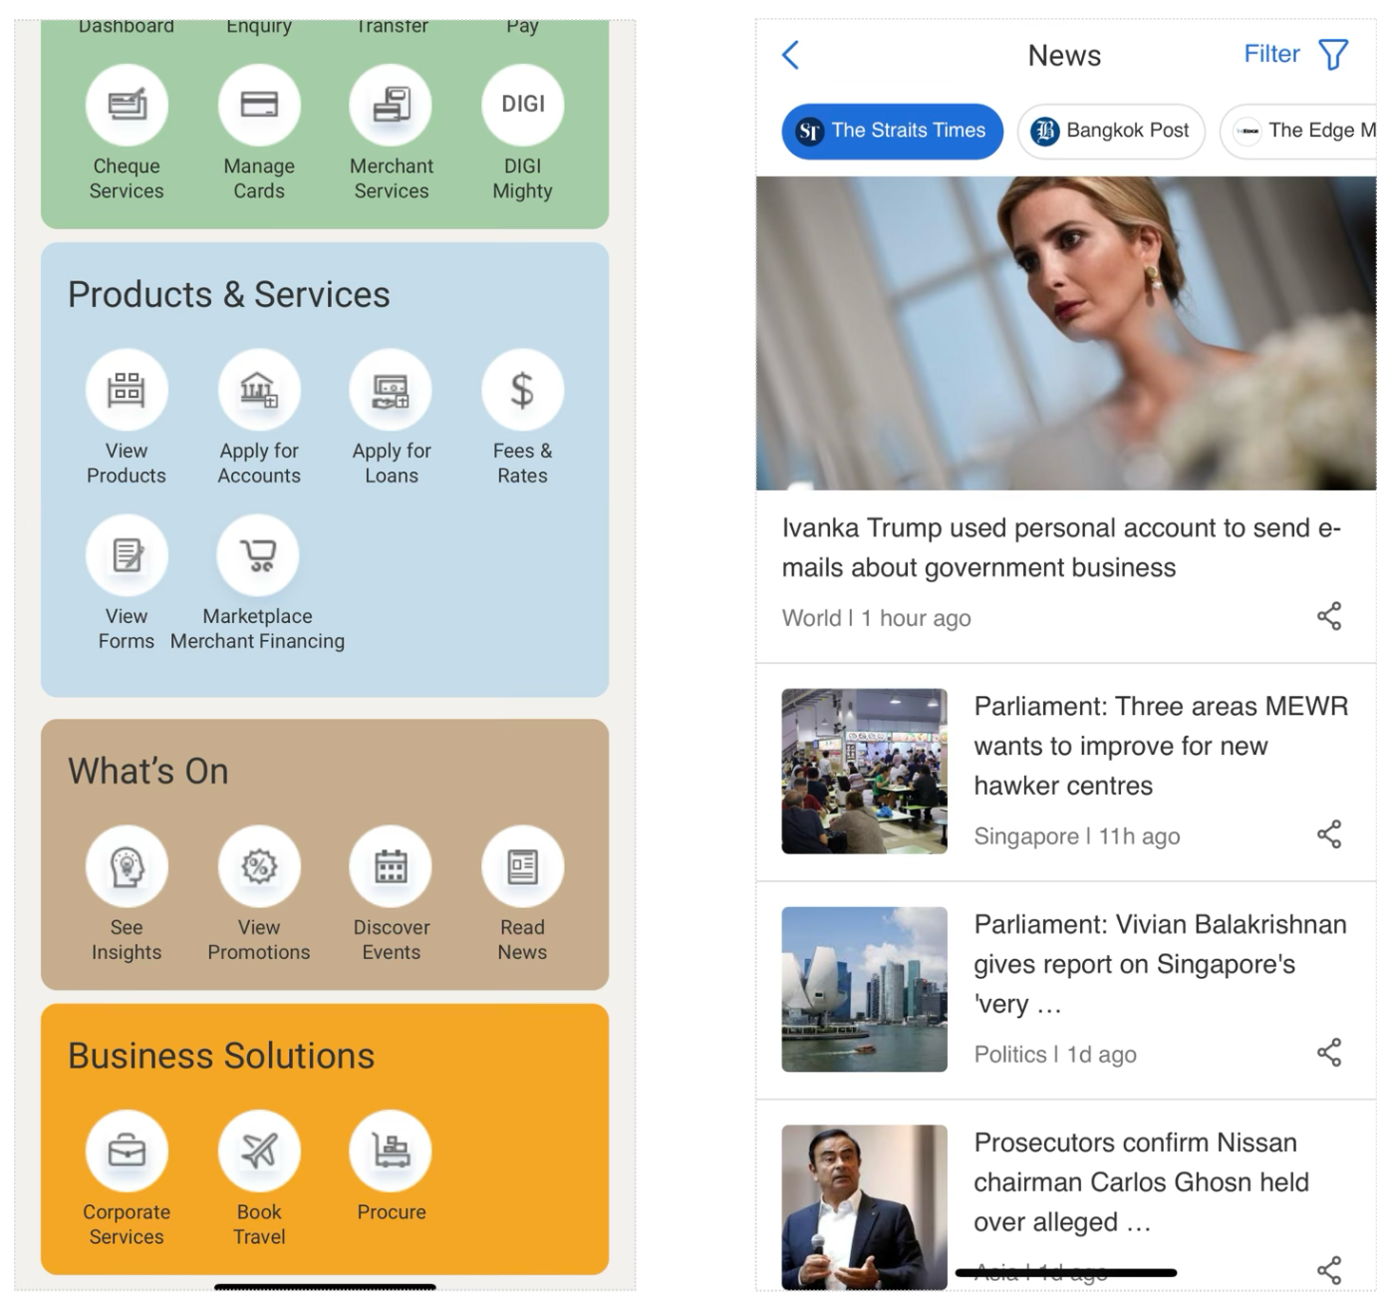Open View Promotions

259,866
